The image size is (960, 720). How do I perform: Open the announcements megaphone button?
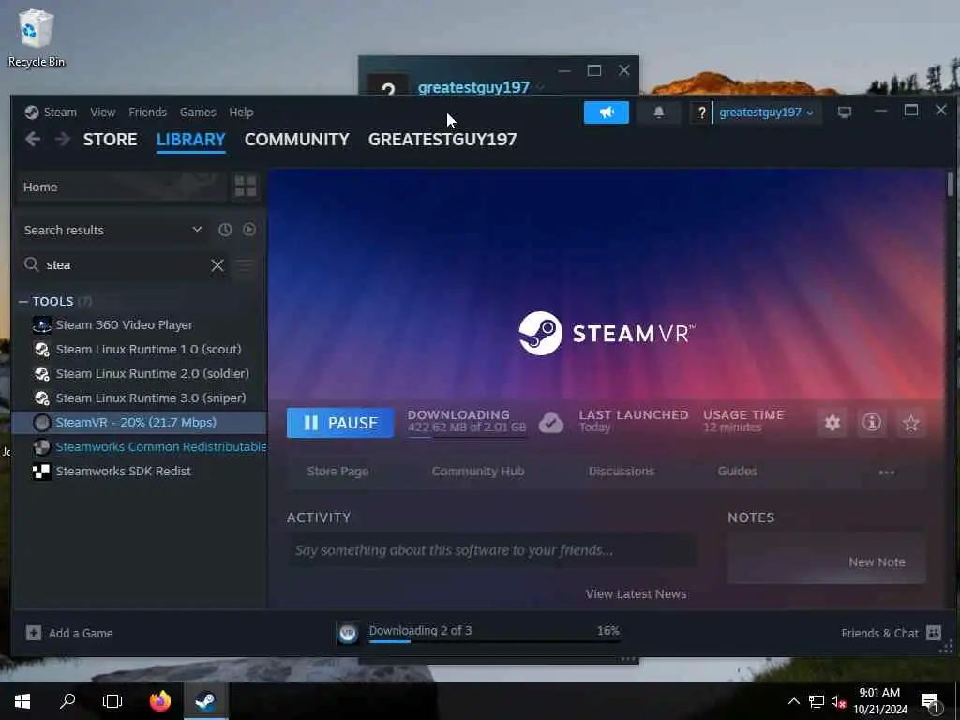(607, 112)
